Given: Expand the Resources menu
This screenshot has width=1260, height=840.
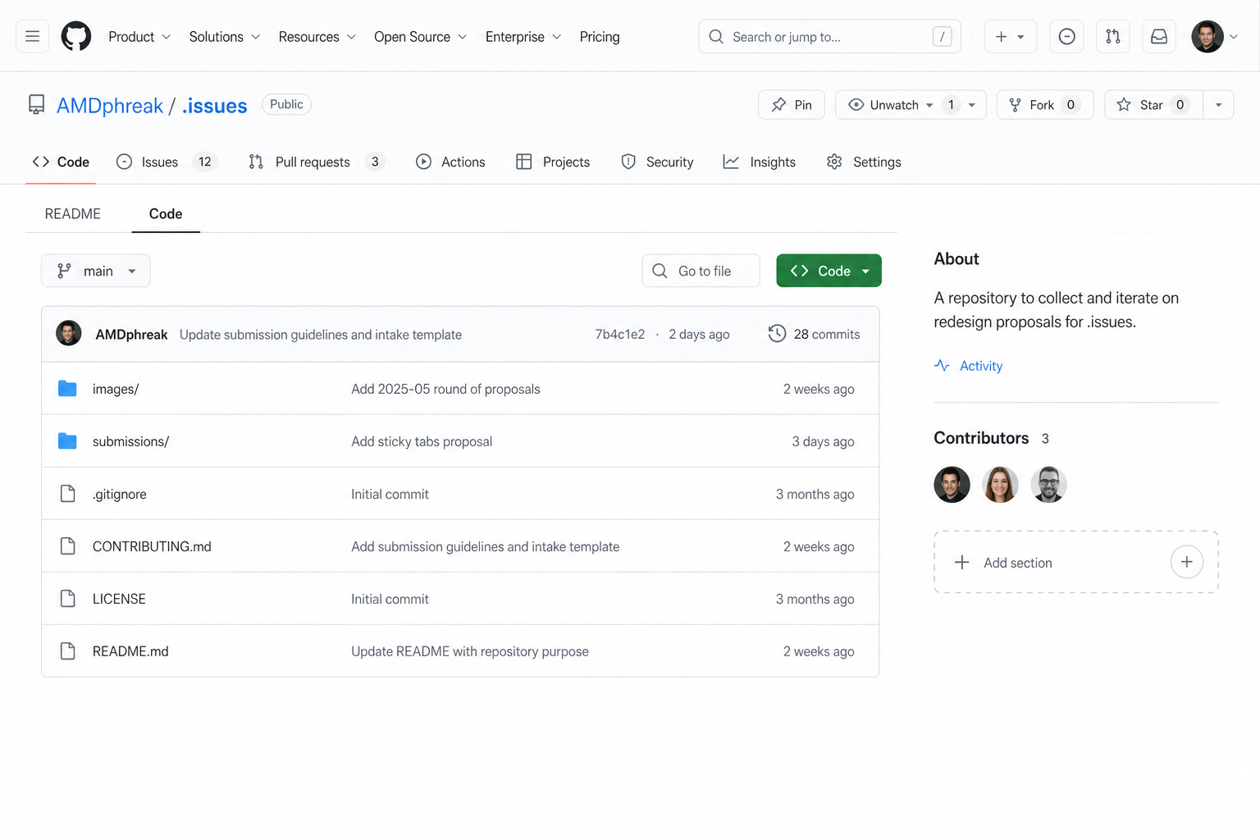Looking at the screenshot, I should tap(317, 37).
